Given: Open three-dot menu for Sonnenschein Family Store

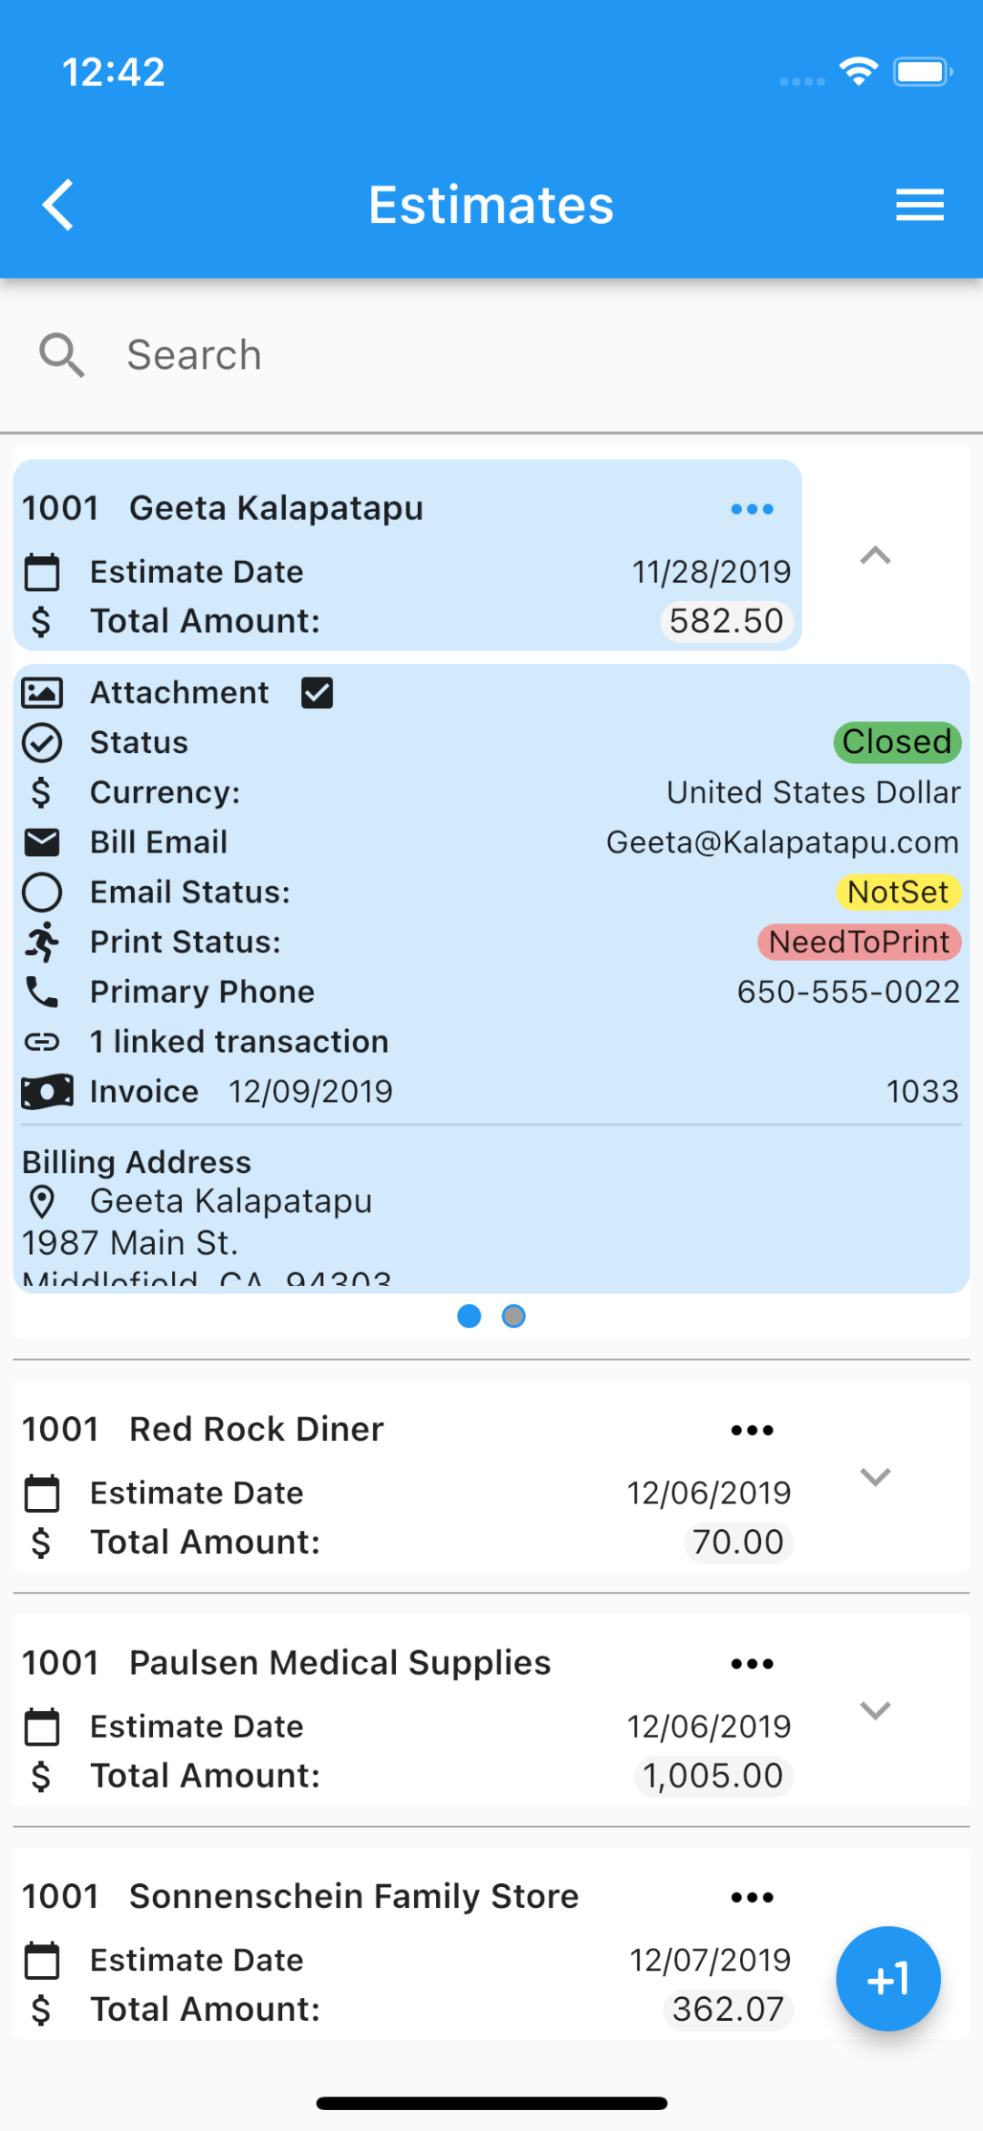Looking at the screenshot, I should pyautogui.click(x=752, y=1897).
